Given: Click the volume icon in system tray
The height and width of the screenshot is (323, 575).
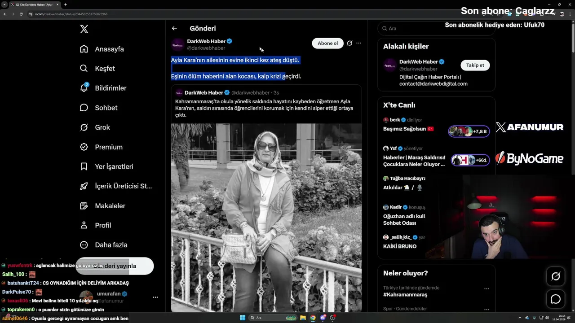Looking at the screenshot, I should point(547,318).
